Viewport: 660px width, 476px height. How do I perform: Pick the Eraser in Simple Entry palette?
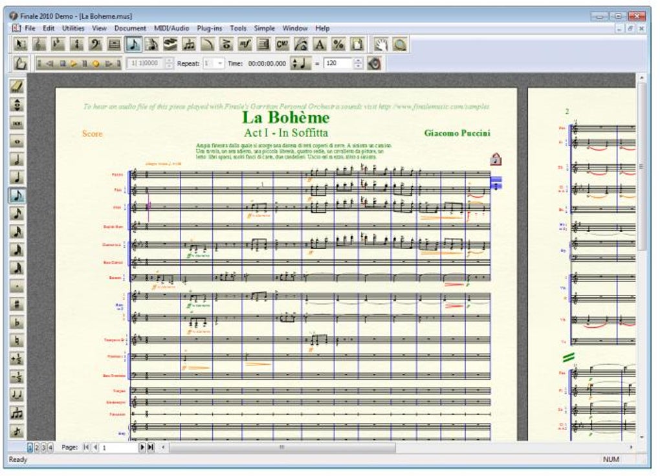[x=17, y=86]
